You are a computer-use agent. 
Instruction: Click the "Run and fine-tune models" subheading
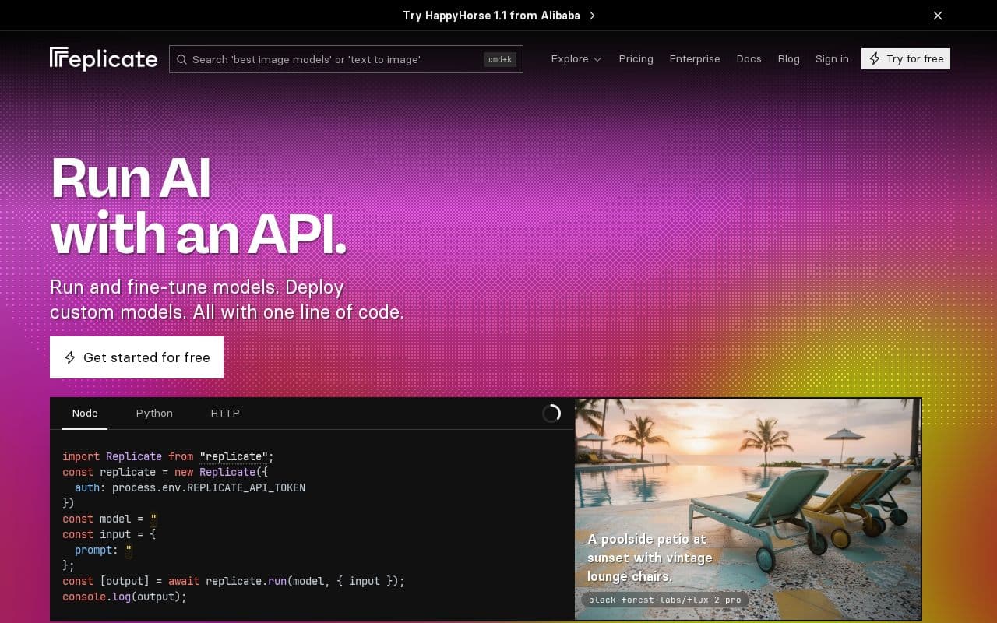click(227, 300)
